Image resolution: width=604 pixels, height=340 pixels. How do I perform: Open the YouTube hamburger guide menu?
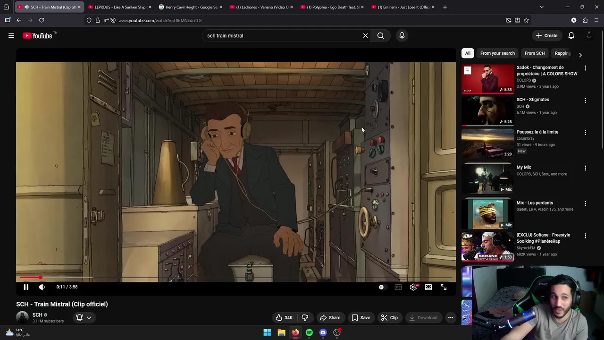11,35
